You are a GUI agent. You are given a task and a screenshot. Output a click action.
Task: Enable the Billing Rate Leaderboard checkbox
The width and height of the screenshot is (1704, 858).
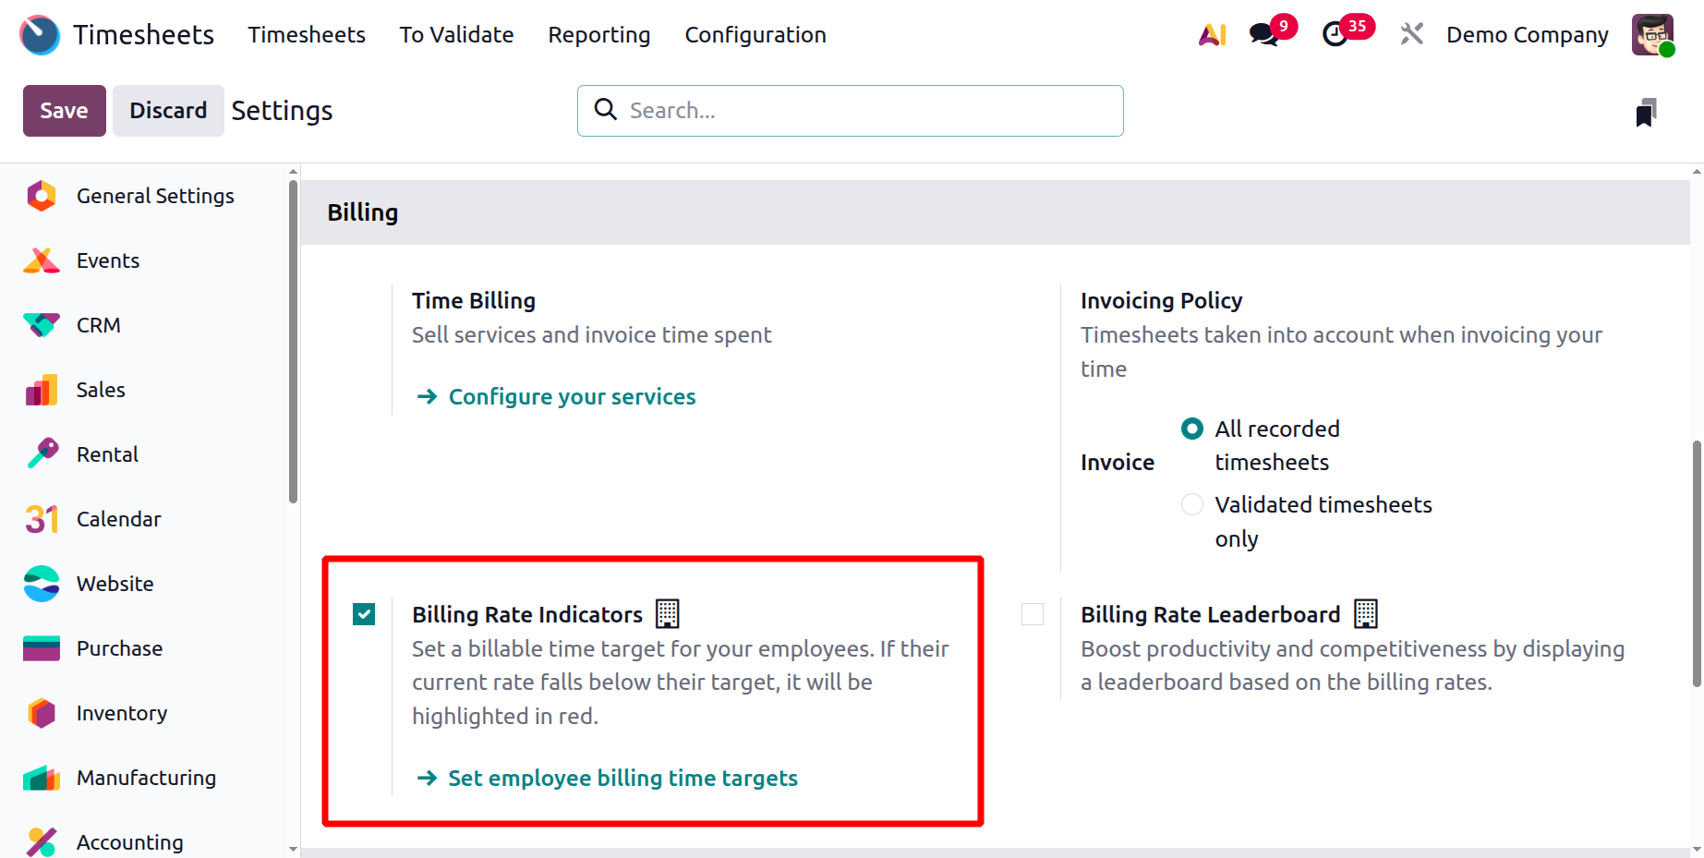click(1033, 614)
